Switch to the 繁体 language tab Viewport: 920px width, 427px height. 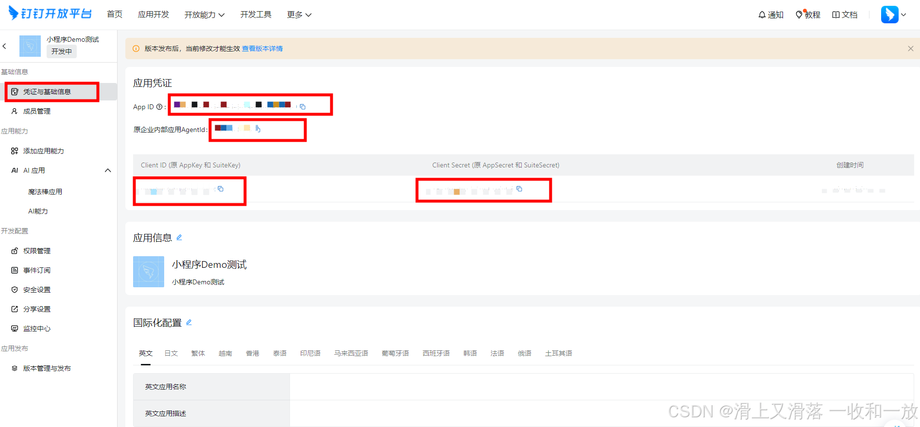[x=198, y=353]
